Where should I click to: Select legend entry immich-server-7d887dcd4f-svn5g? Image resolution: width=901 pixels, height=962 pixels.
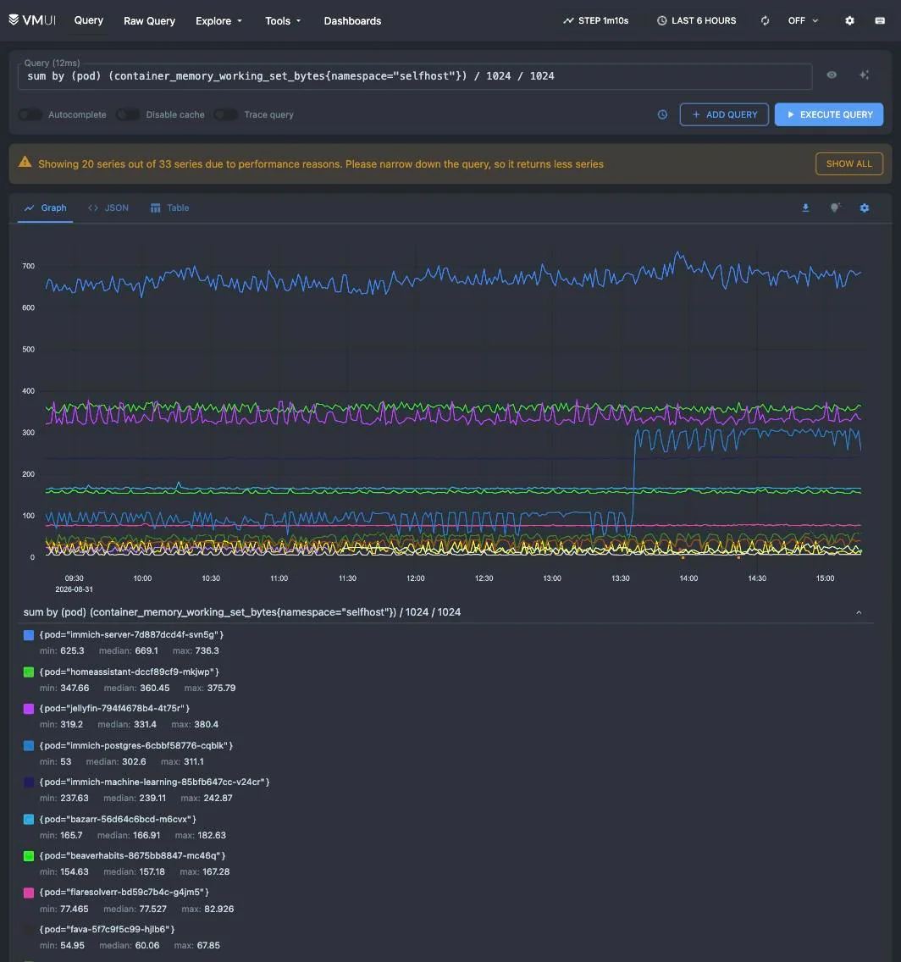pyautogui.click(x=131, y=635)
